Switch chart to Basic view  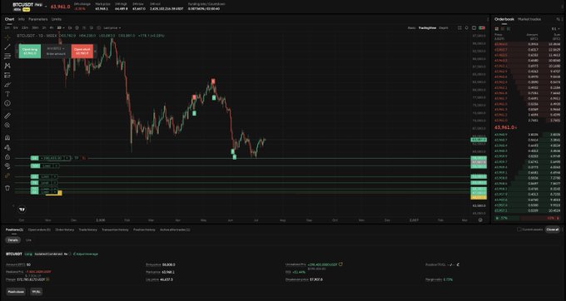[x=411, y=27]
